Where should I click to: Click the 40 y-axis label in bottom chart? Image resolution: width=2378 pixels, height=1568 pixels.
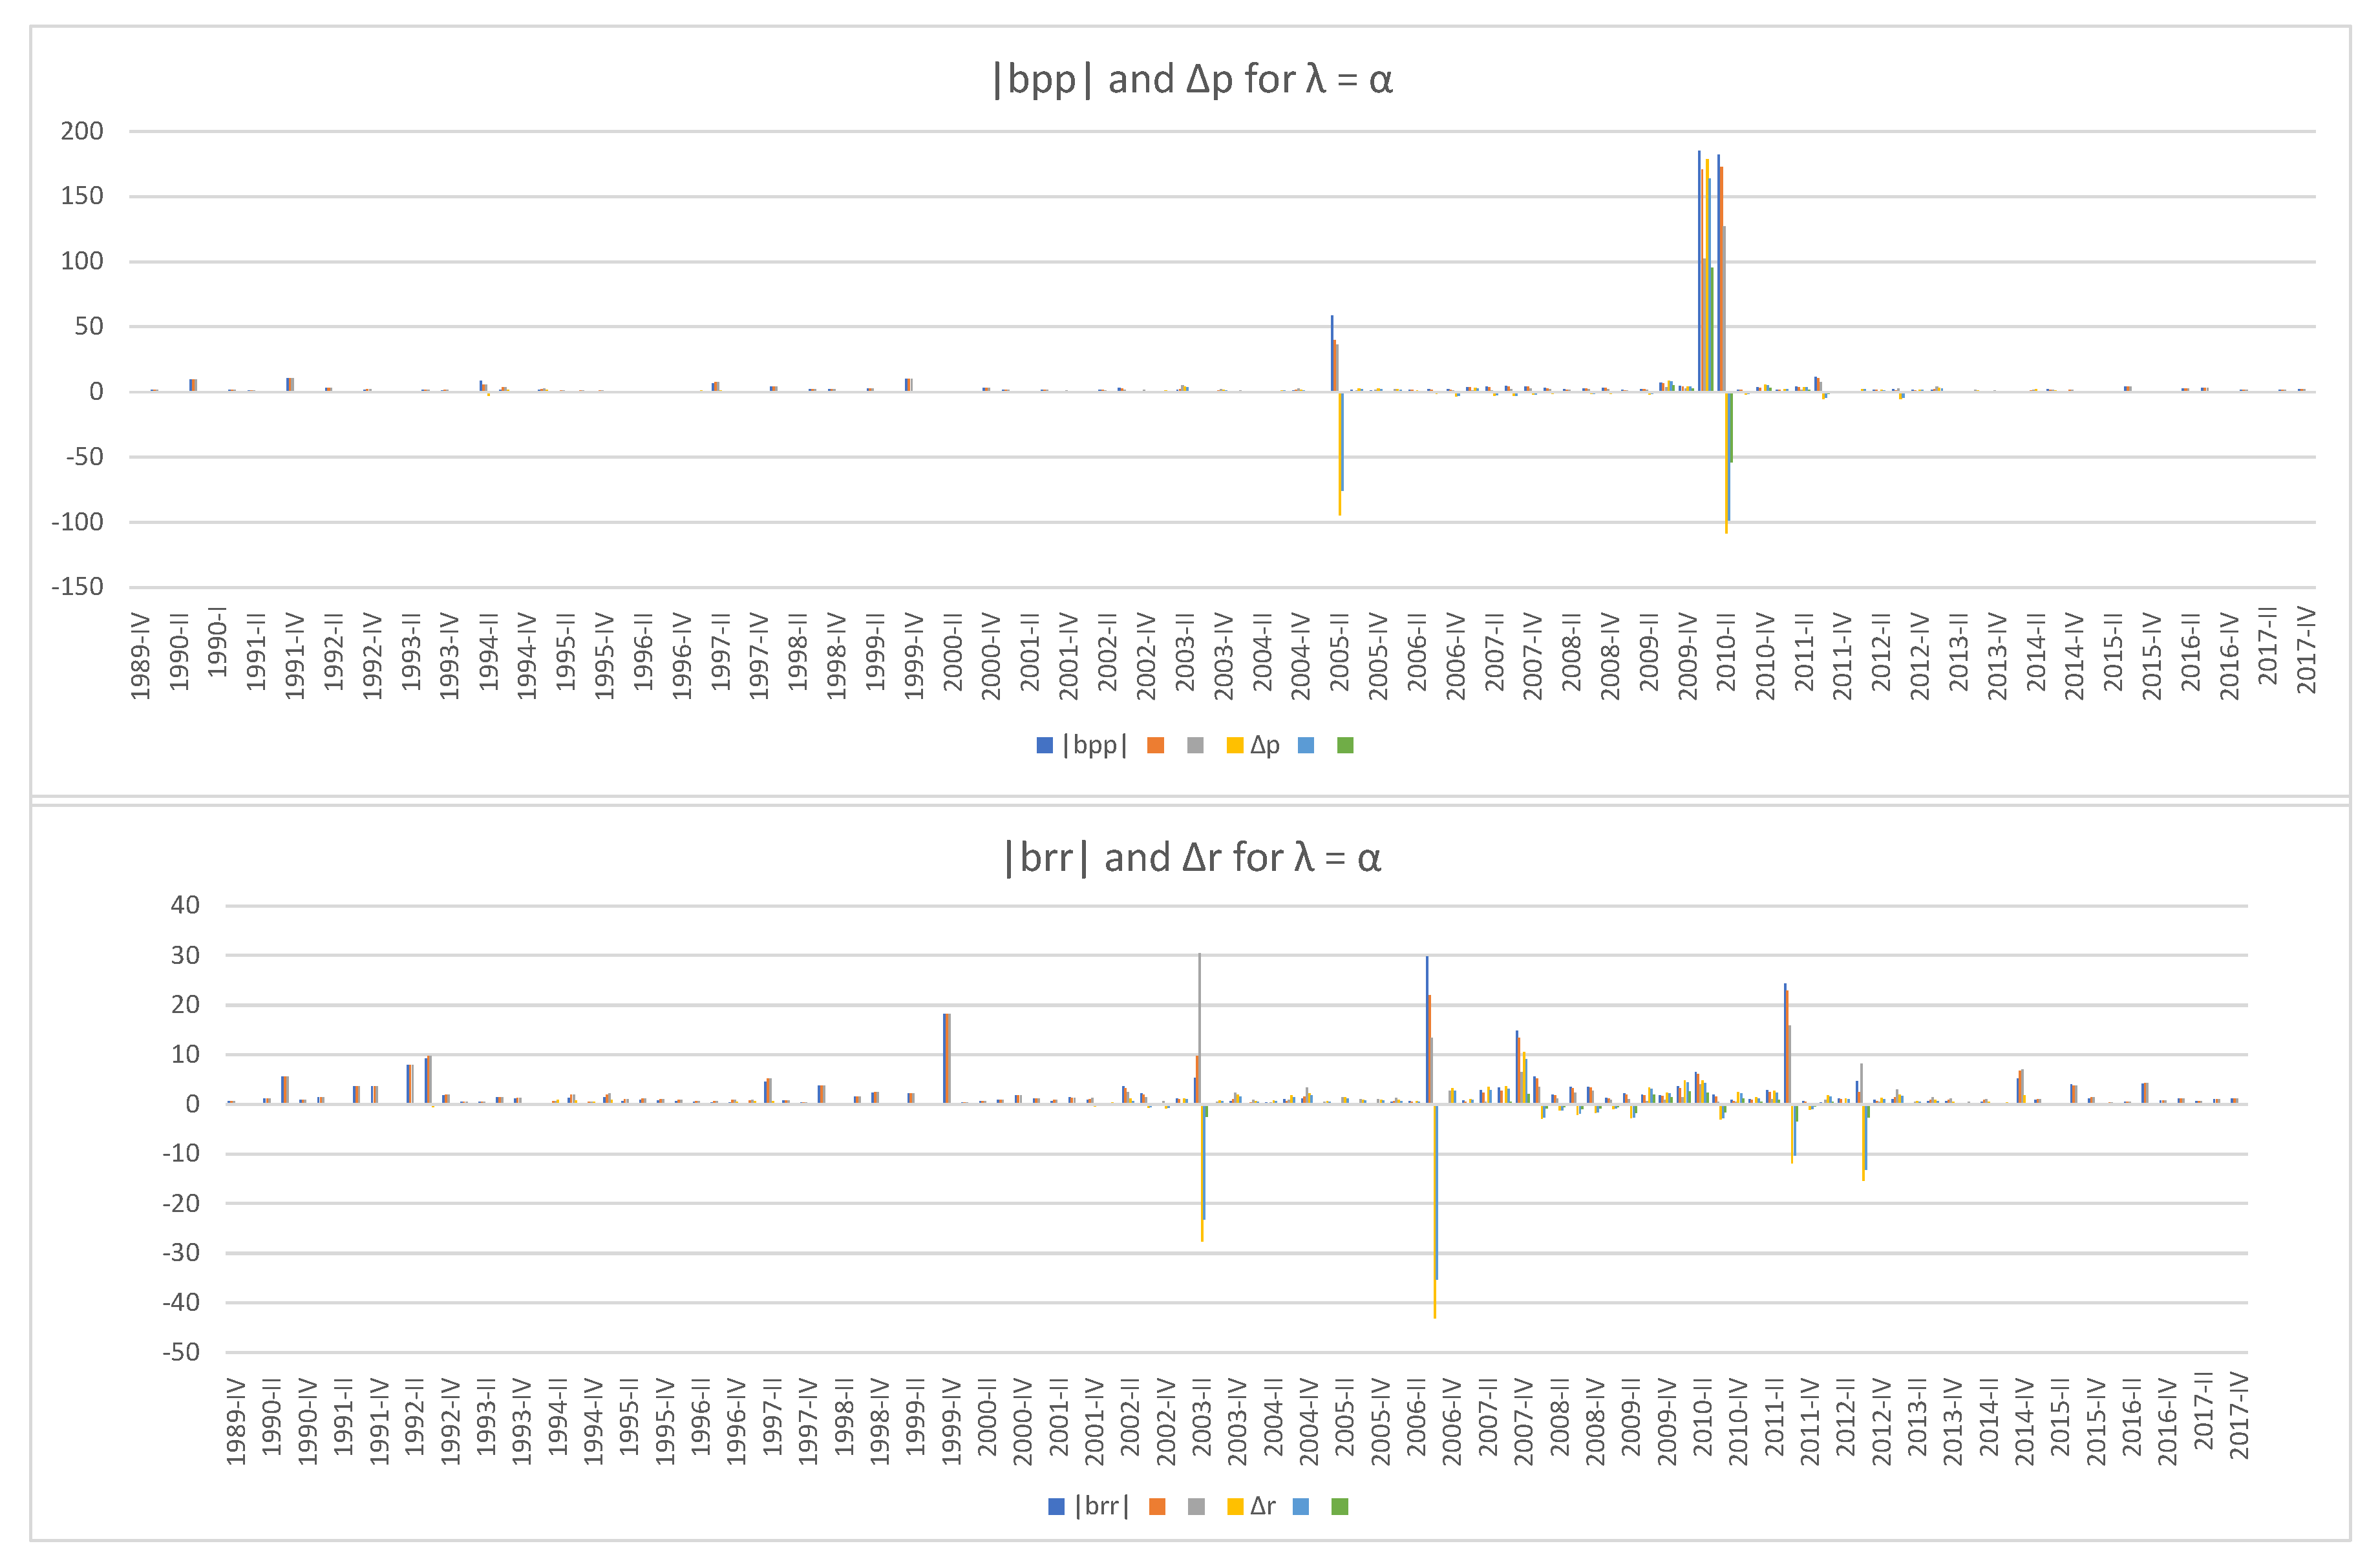point(185,905)
